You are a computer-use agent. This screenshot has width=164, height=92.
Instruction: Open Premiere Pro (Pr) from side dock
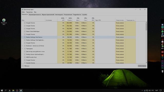(162, 61)
